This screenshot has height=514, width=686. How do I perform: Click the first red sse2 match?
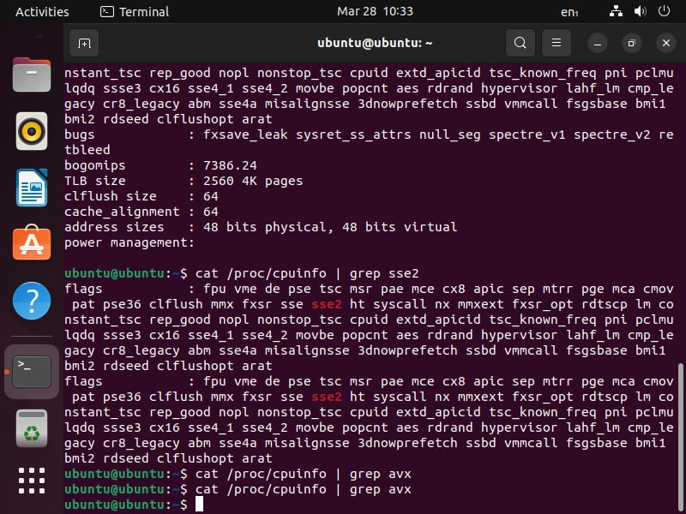point(327,304)
